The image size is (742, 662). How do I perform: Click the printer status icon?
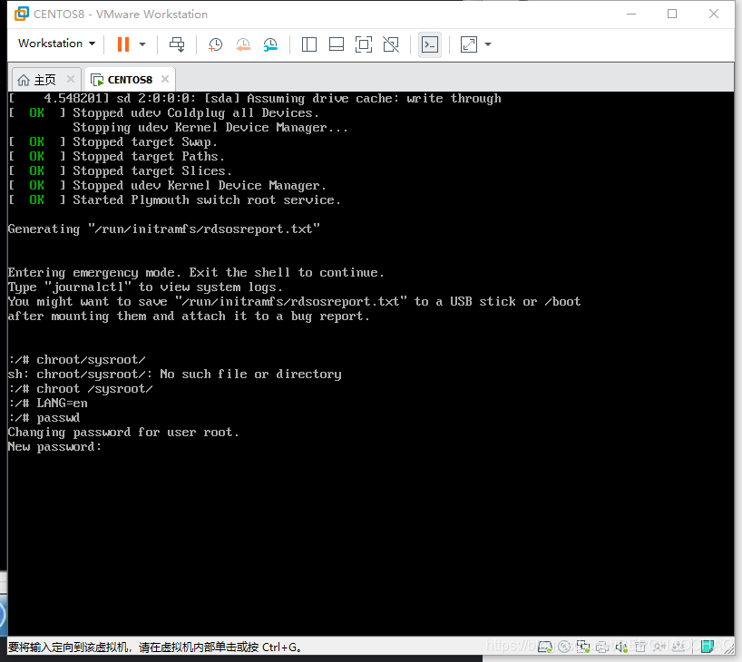602,647
